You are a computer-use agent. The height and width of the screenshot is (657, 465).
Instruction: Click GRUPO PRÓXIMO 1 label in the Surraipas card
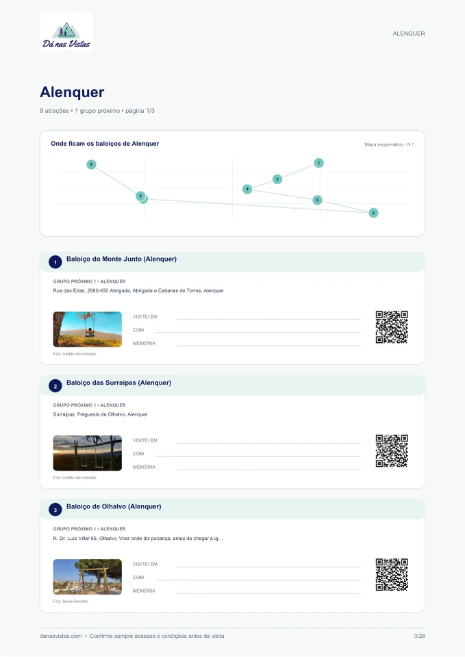tap(89, 405)
